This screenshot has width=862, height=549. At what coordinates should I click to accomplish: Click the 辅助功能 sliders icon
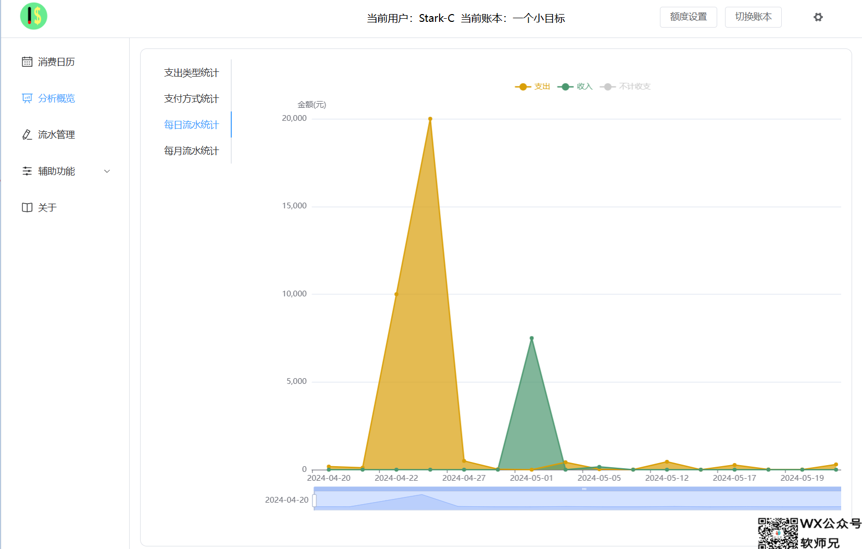tap(27, 171)
